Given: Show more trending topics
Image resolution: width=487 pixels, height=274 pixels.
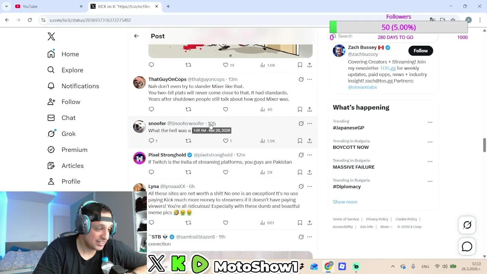Looking at the screenshot, I should coord(345,202).
